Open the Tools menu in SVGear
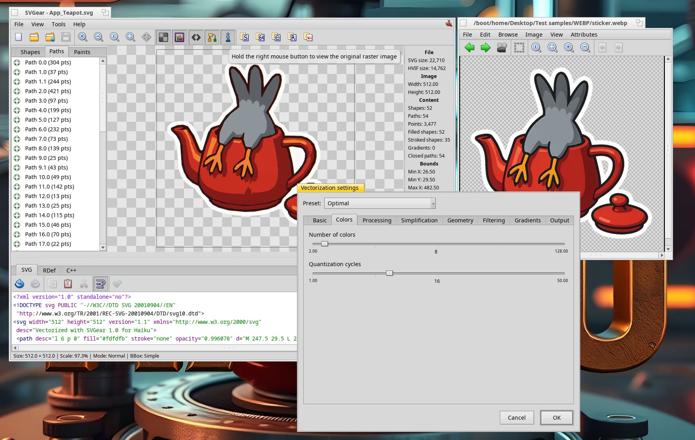This screenshot has width=695, height=440. click(59, 24)
